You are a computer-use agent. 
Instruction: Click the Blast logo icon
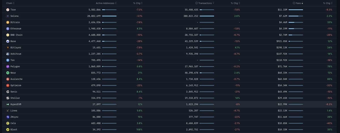pyautogui.click(x=8, y=130)
